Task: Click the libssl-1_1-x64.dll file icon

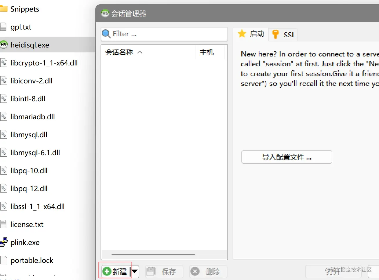Action: (x=3, y=206)
